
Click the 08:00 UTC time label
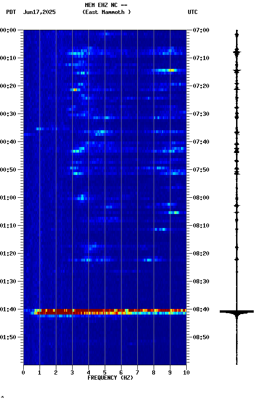pos(201,198)
